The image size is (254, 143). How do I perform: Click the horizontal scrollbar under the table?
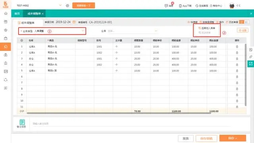point(119,113)
